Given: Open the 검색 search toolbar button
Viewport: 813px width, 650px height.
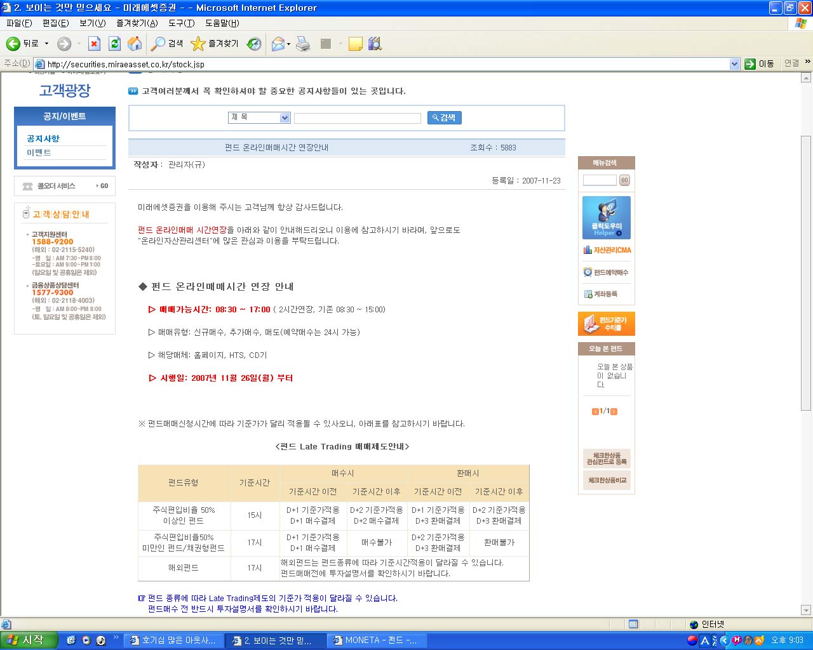Looking at the screenshot, I should (167, 44).
